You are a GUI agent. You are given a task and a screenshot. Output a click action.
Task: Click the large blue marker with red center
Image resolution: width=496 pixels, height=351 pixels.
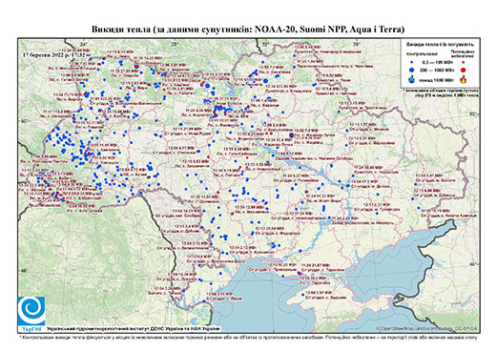tap(291, 135)
